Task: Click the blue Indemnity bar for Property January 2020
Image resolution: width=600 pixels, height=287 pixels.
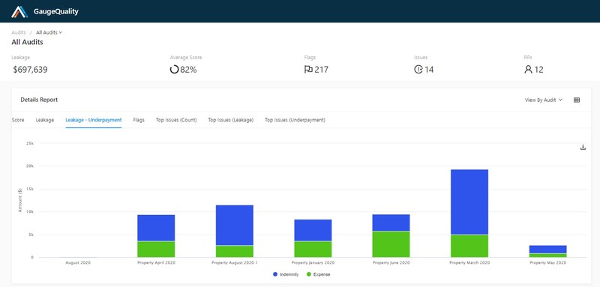Action: click(x=313, y=230)
